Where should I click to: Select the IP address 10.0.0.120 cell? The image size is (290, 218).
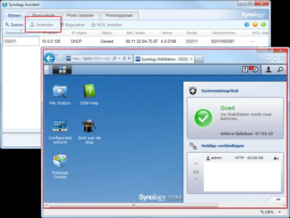(x=51, y=41)
